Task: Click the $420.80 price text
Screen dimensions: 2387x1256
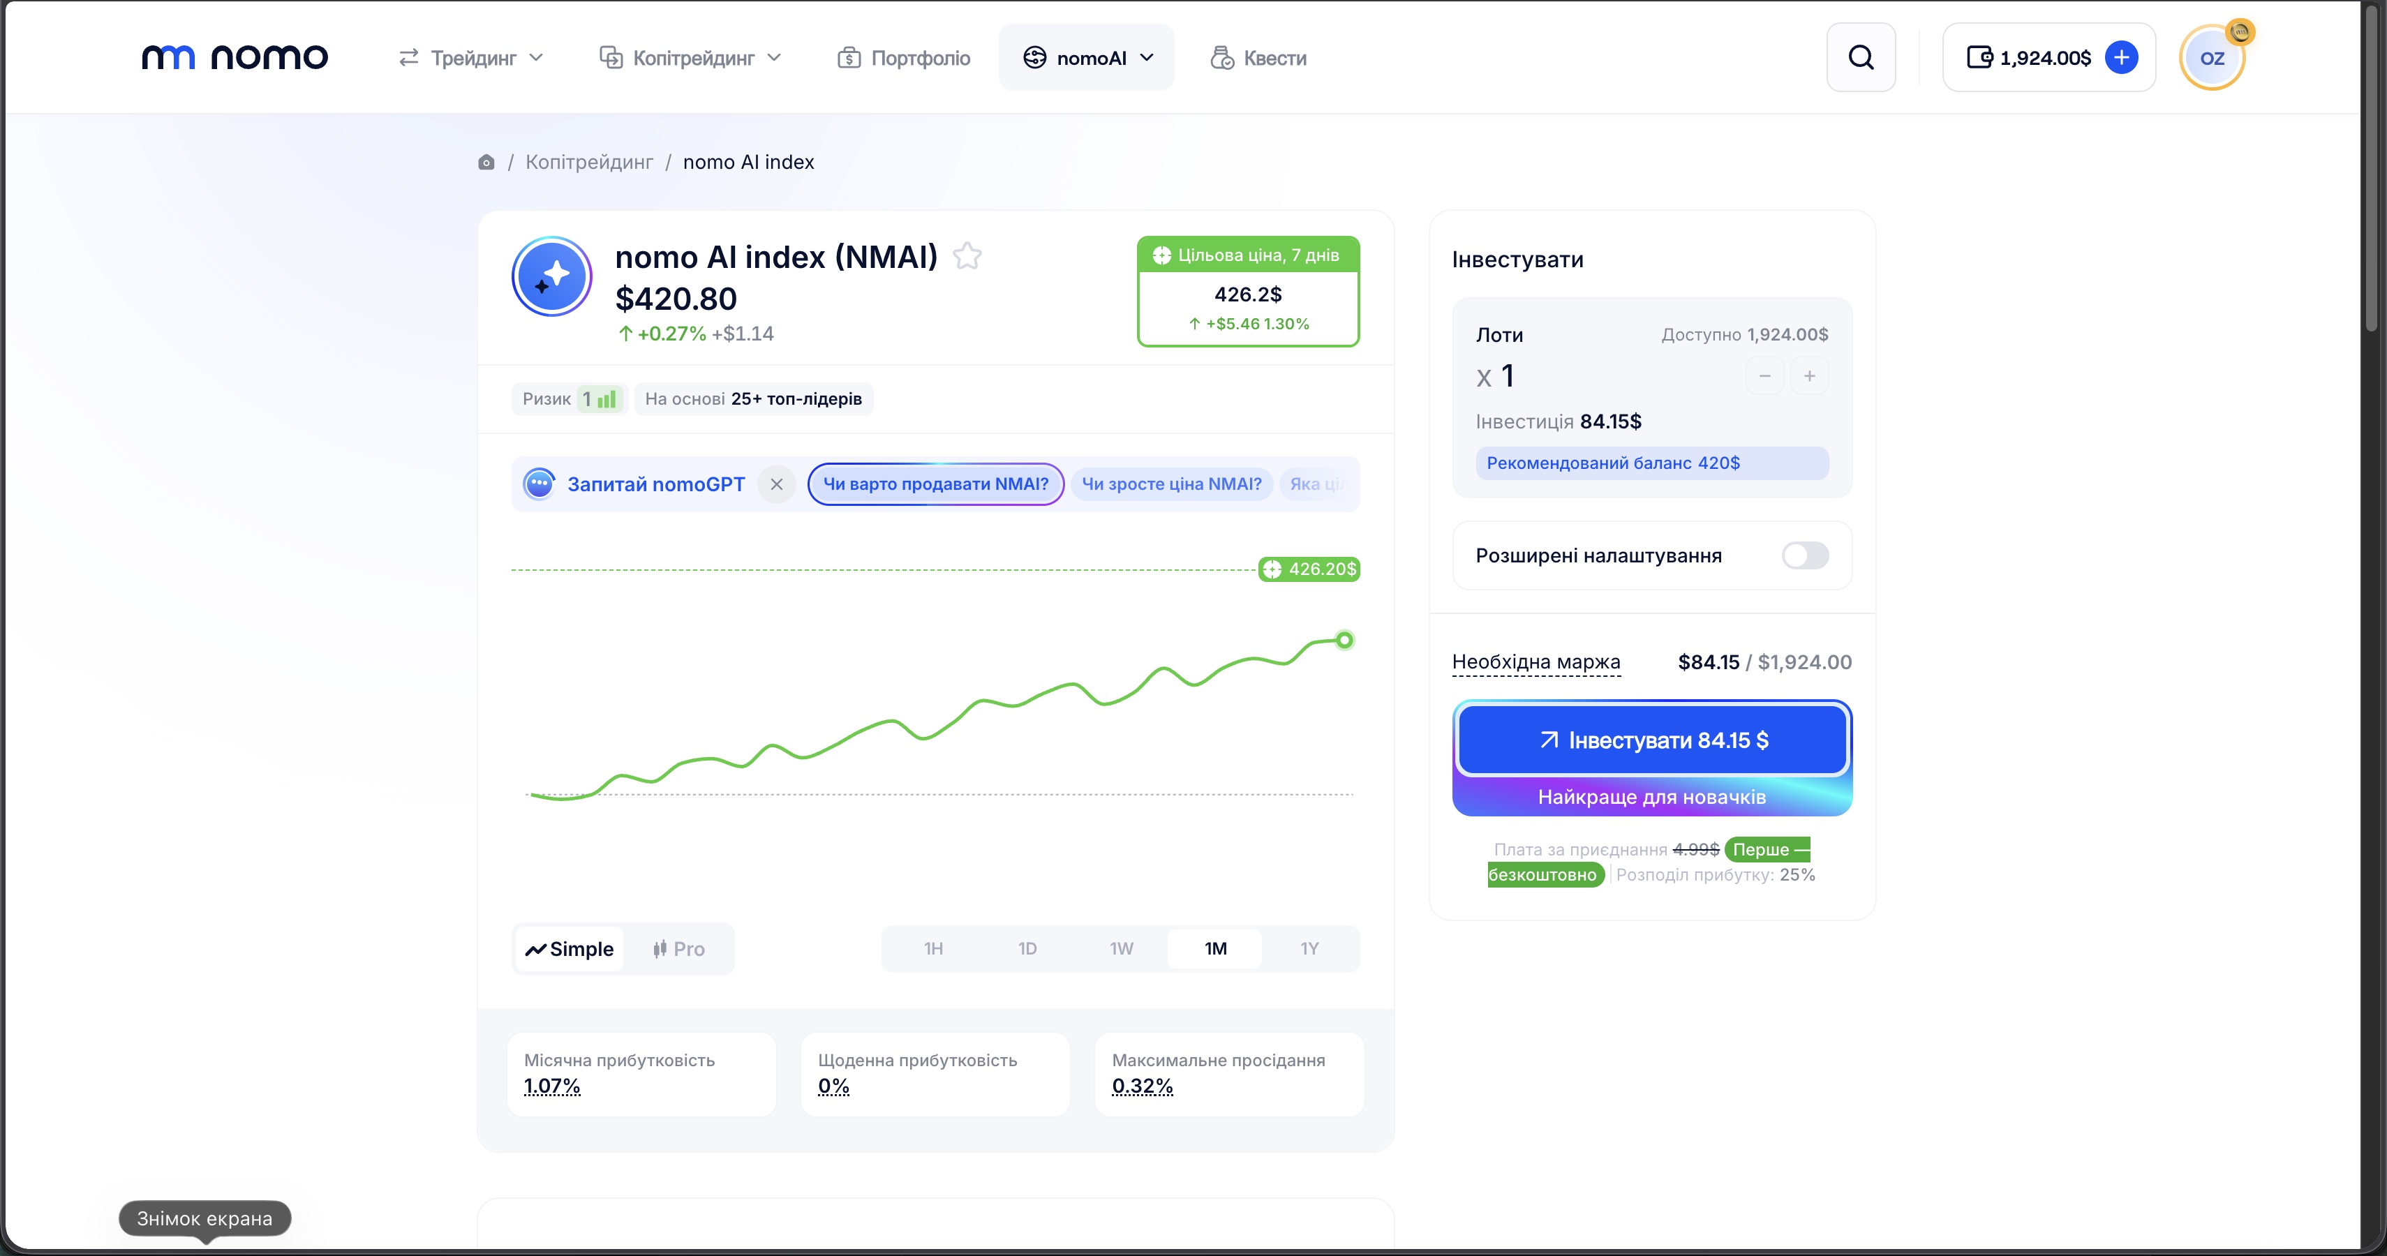Action: [x=676, y=299]
